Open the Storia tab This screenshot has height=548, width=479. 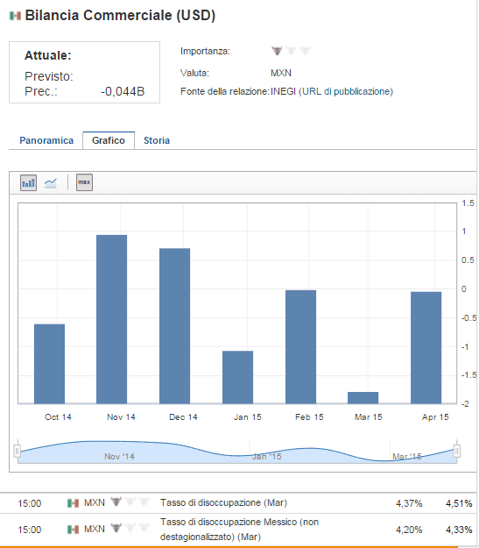click(x=157, y=140)
